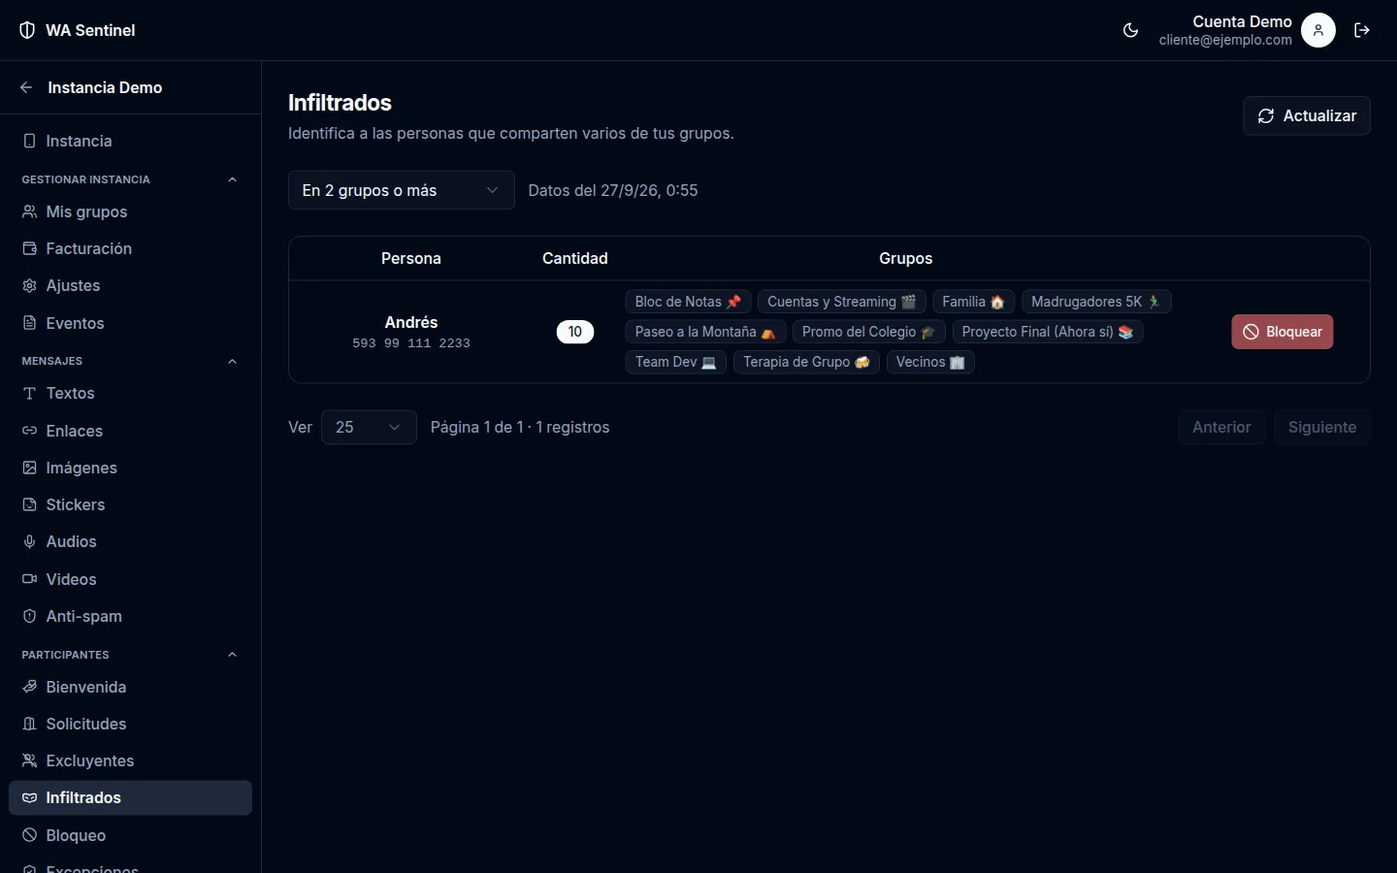Click the Siguiente pagination button

click(x=1321, y=427)
